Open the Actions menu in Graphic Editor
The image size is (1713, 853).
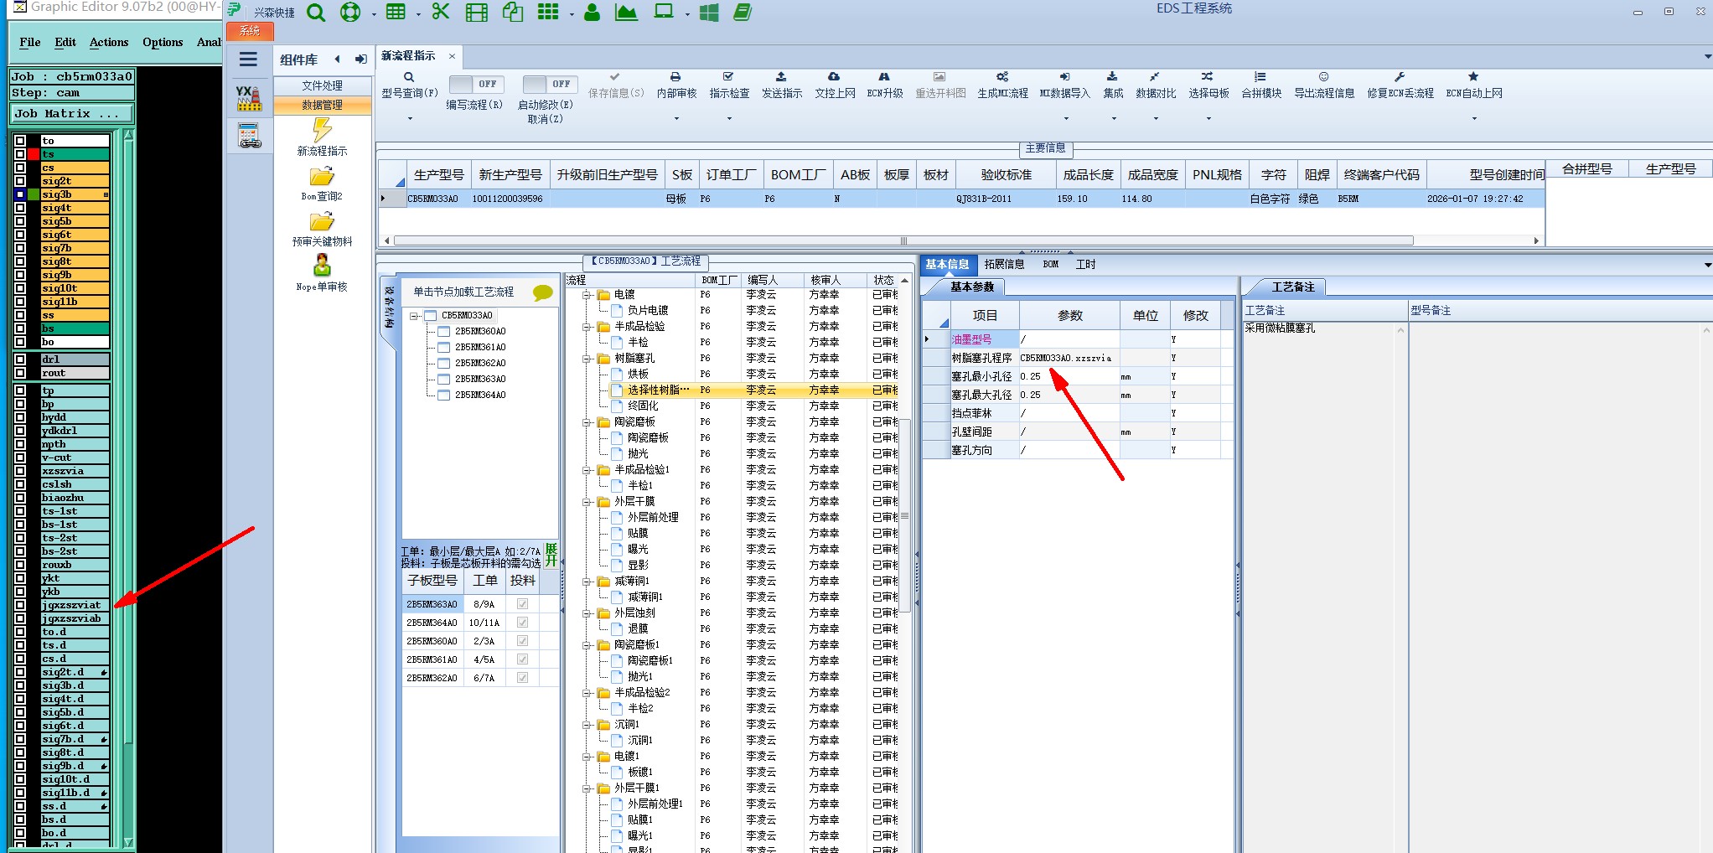109,42
